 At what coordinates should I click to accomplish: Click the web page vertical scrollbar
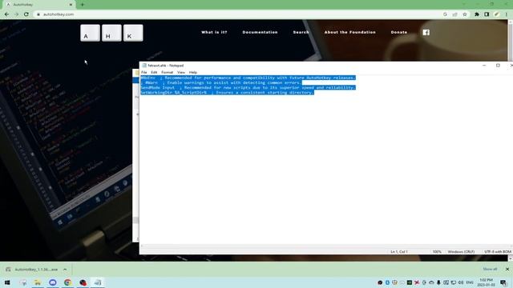point(511,141)
